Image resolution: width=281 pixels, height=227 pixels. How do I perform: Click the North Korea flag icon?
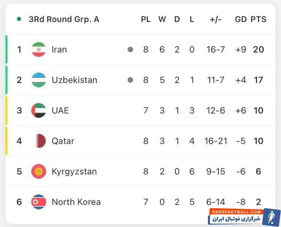39,202
